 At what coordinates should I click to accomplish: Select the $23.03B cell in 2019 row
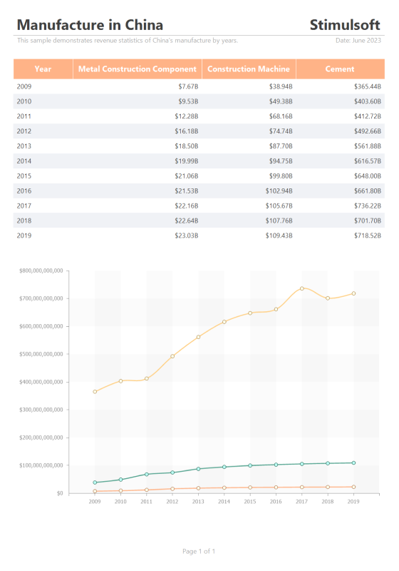click(187, 236)
